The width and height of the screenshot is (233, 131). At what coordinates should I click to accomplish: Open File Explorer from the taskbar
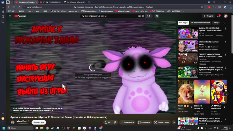coord(42,128)
